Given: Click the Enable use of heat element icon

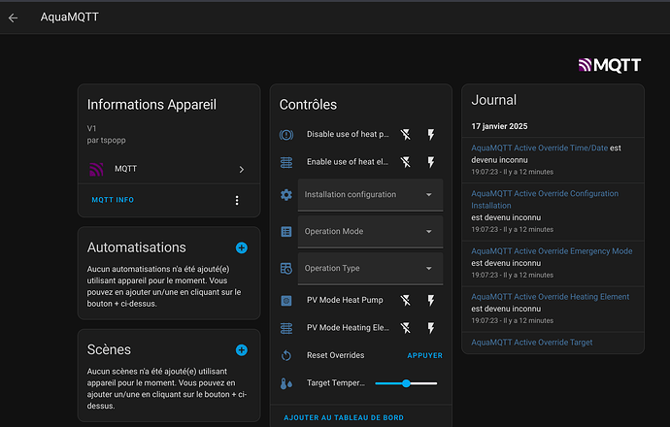Looking at the screenshot, I should pyautogui.click(x=286, y=162).
